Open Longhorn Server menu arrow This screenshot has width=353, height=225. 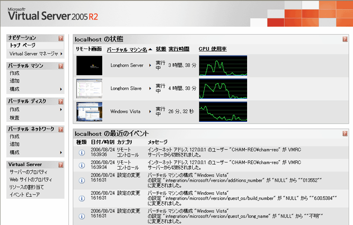pos(150,65)
